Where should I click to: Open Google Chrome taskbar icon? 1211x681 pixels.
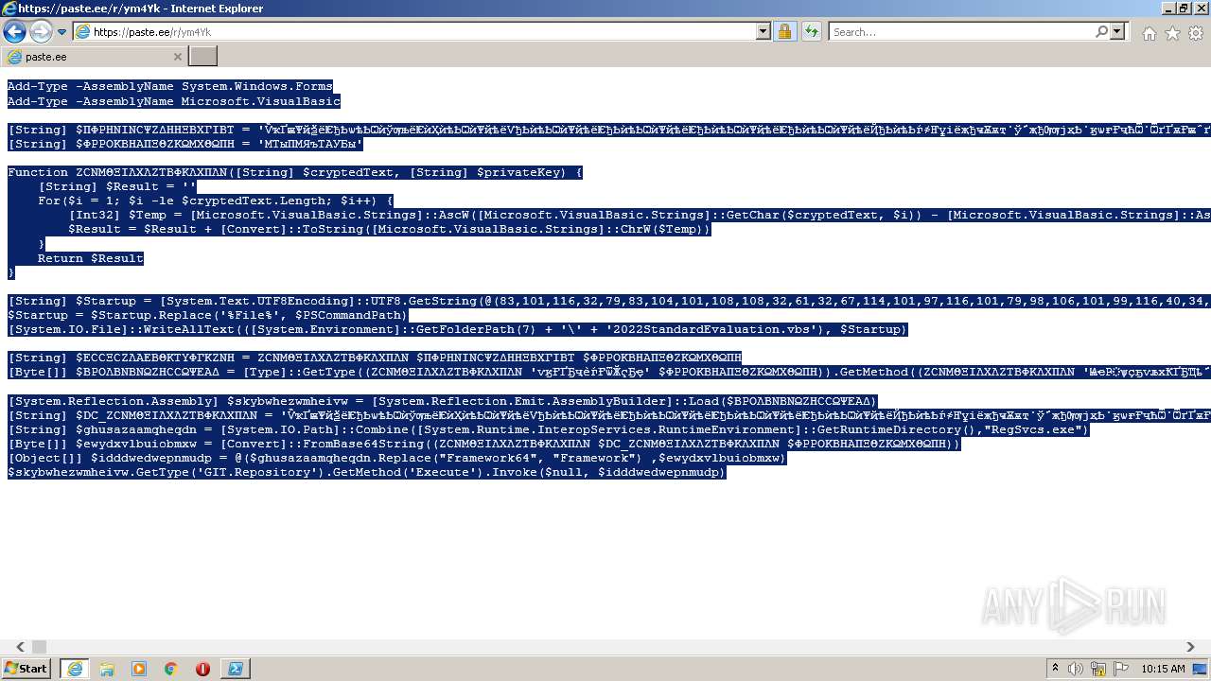click(171, 669)
